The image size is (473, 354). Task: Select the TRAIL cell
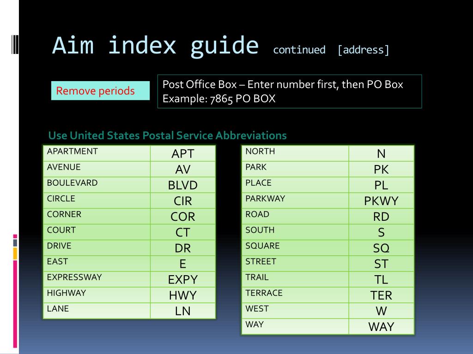pyautogui.click(x=295, y=279)
